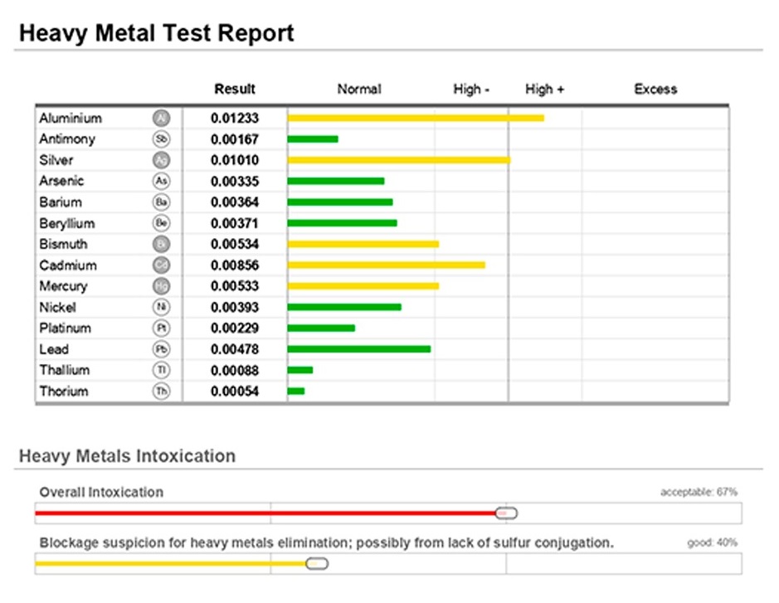Click the blockage suspicion slider handle

click(x=317, y=564)
